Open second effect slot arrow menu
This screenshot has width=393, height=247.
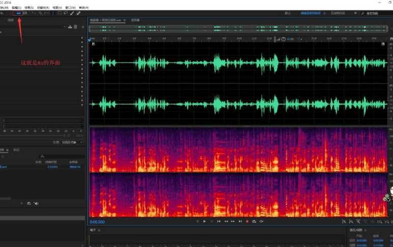pyautogui.click(x=82, y=42)
